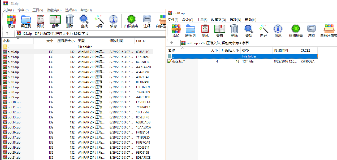Launch the 向导 (Wizard) in out0.zip toolbar
Screen dimensions: 337x160
[263, 30]
